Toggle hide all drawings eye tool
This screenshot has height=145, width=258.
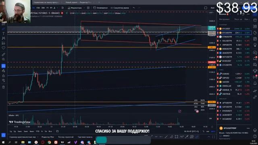pyautogui.click(x=4, y=81)
